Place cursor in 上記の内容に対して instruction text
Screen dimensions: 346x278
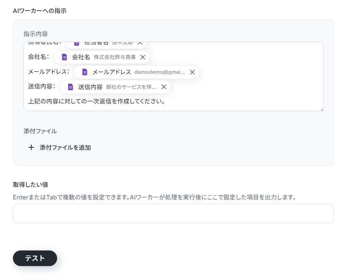click(x=97, y=101)
